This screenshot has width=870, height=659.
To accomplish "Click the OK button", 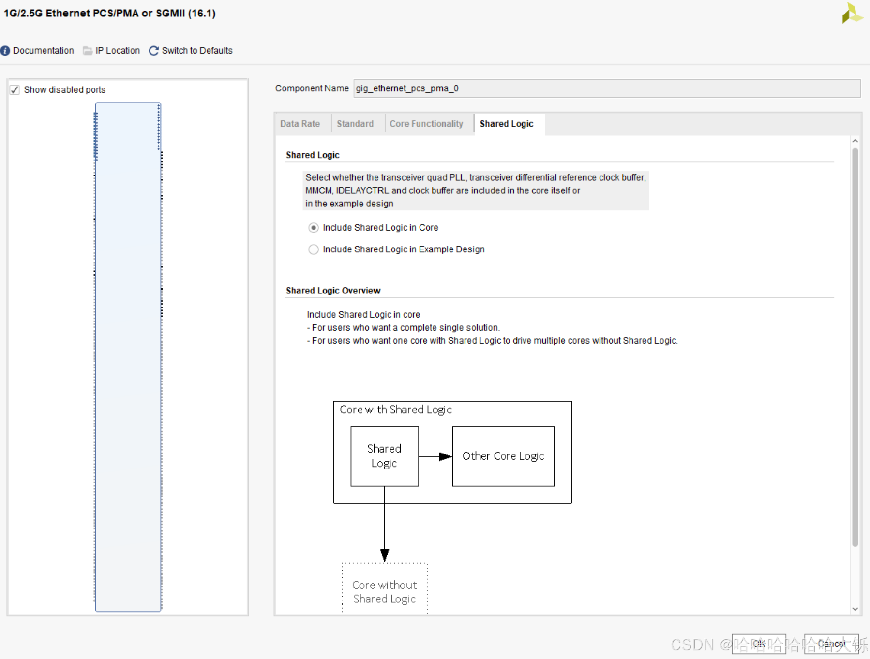I will coord(758,644).
